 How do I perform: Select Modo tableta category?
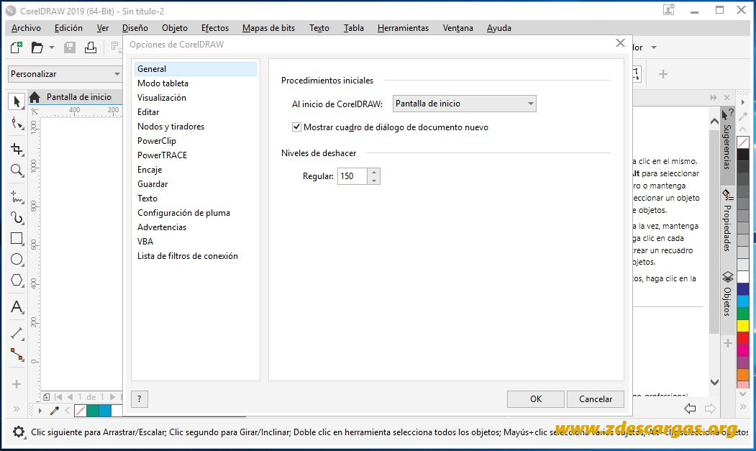pyautogui.click(x=163, y=83)
